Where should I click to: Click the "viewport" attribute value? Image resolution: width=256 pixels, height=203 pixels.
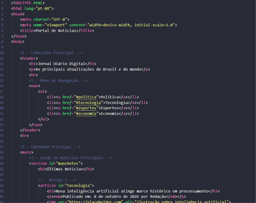(x=56, y=25)
